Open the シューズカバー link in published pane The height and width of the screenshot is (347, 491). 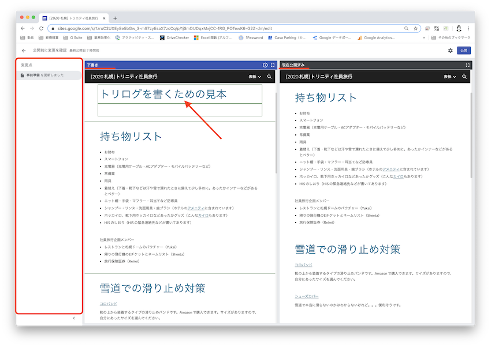[x=307, y=296]
